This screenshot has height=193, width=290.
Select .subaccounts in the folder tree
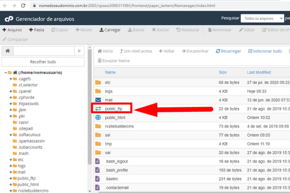coord(30,147)
